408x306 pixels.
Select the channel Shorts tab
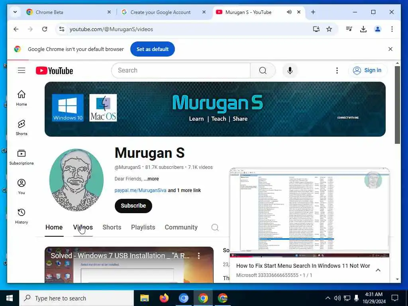pos(112,228)
